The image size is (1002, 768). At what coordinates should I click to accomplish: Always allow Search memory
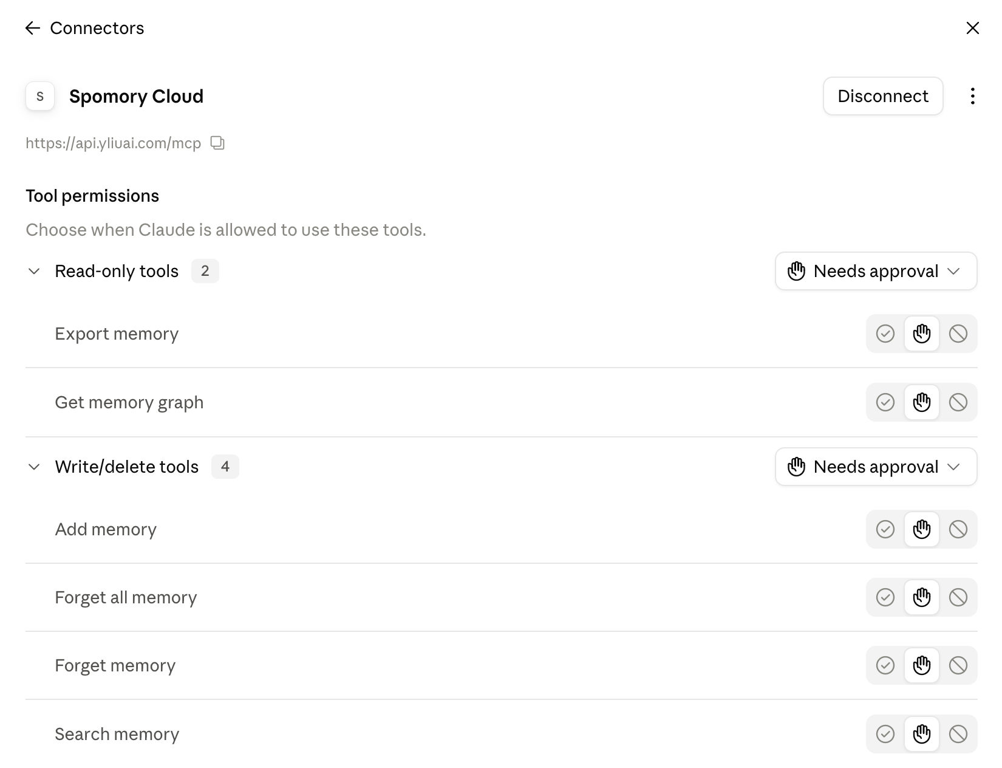pyautogui.click(x=885, y=734)
